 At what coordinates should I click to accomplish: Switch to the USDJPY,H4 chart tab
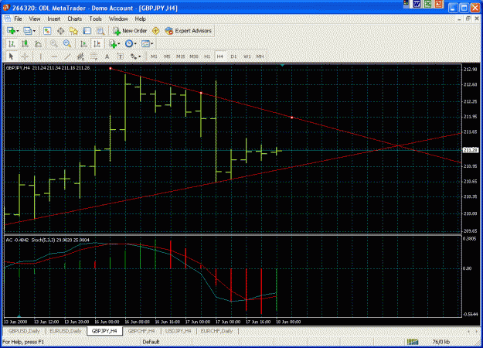179,331
